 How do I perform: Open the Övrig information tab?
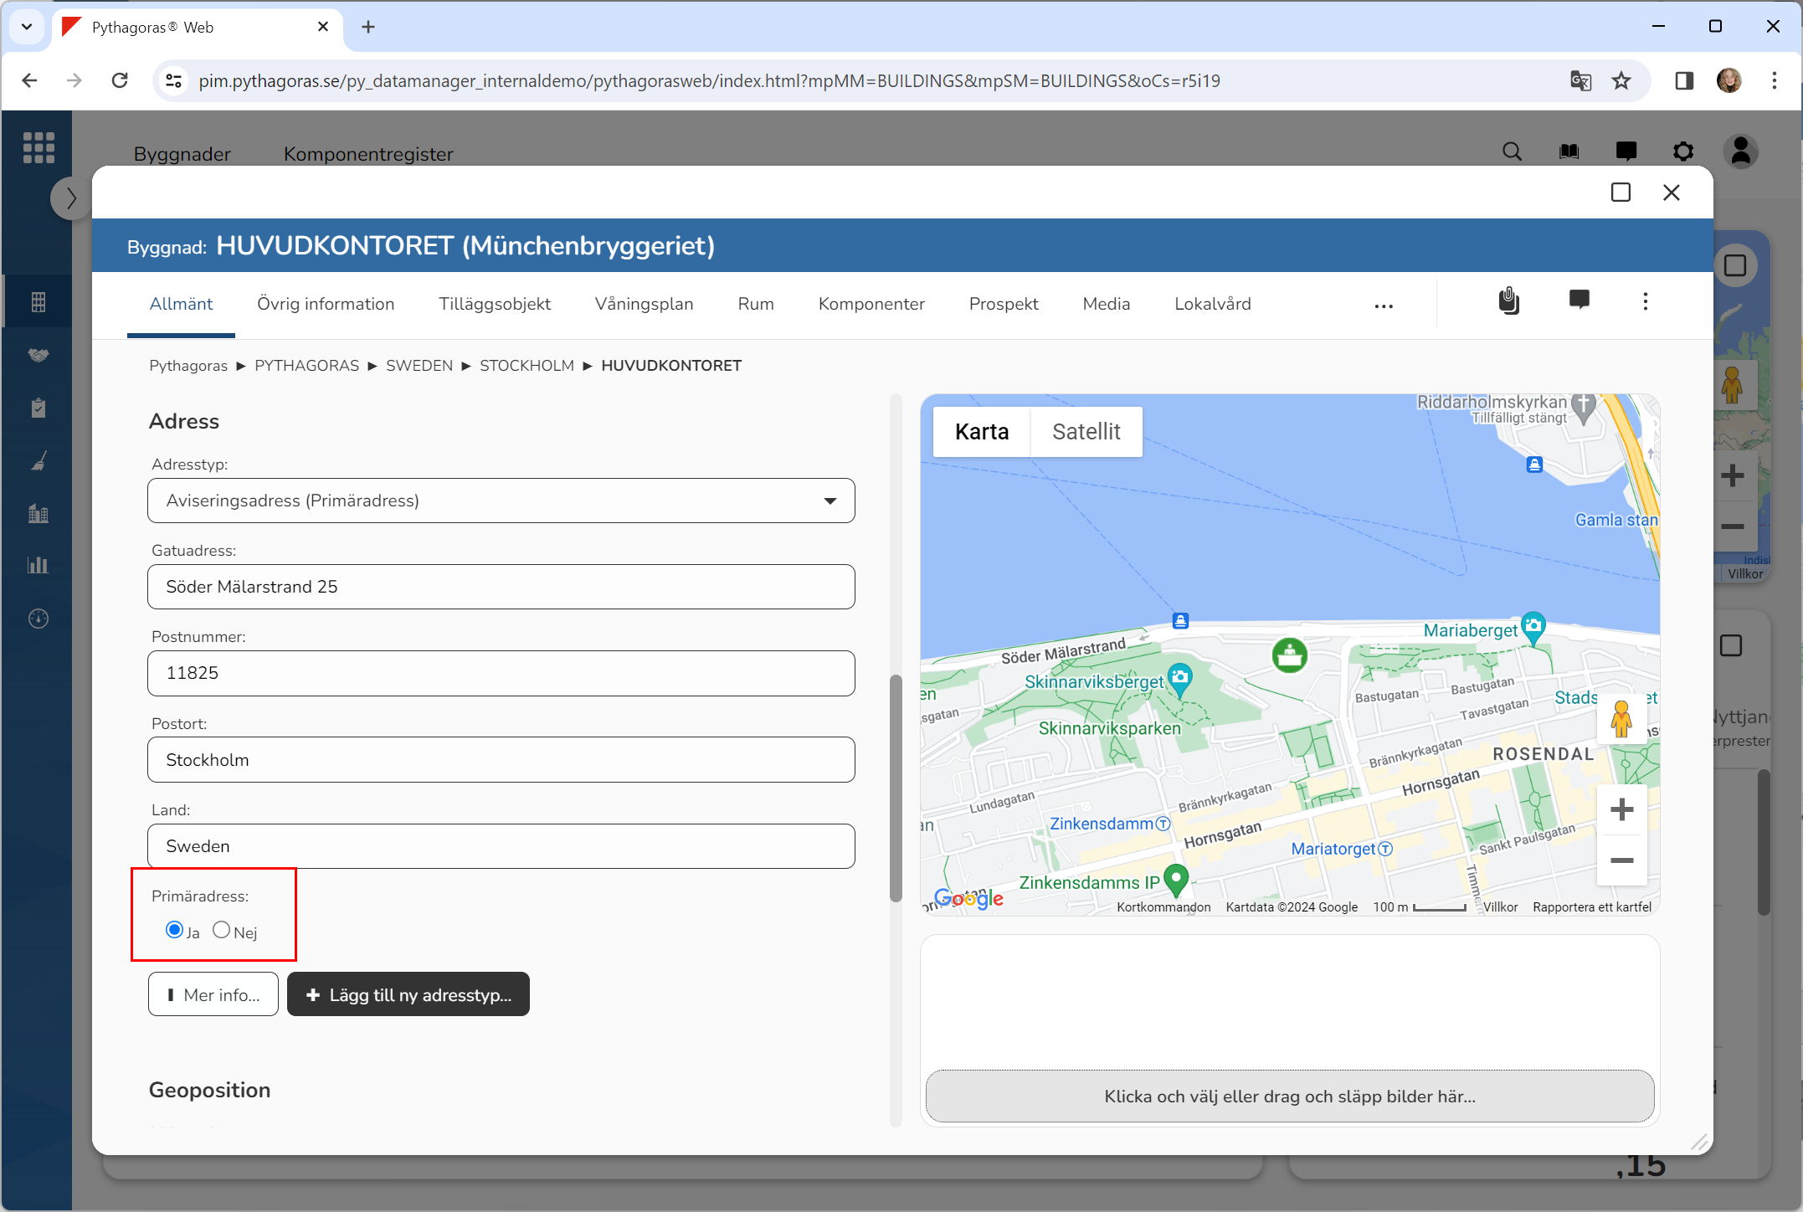point(326,304)
